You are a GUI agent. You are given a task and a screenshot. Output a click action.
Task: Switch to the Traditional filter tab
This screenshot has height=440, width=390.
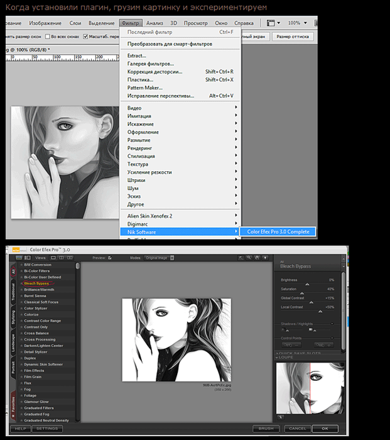13,292
